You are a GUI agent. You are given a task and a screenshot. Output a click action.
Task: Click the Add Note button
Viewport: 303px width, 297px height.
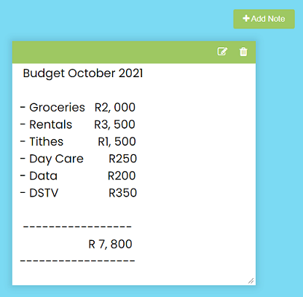click(x=264, y=19)
